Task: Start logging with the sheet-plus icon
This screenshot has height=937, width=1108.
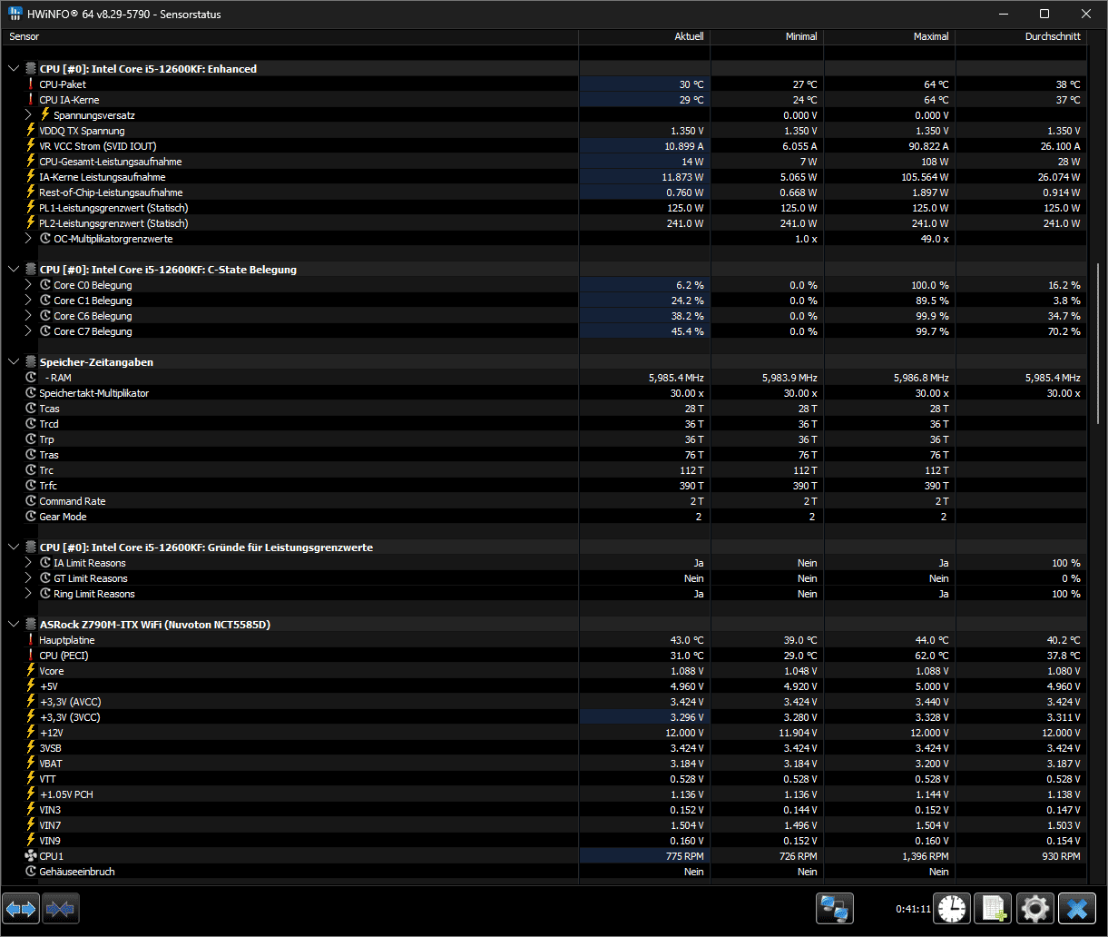Action: pyautogui.click(x=995, y=908)
